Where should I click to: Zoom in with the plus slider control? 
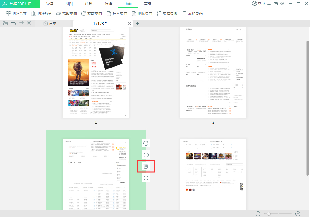click(298, 213)
